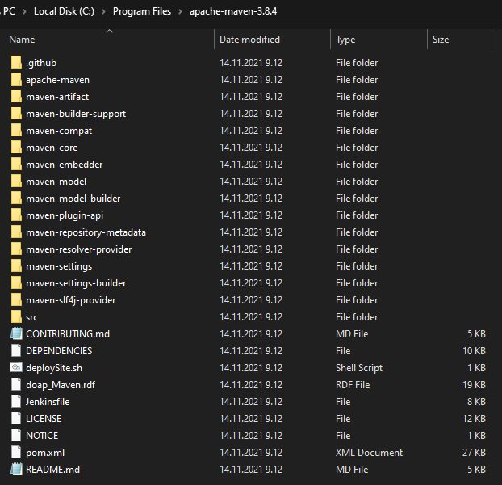
Task: Select the NOTICE file name
Action: pyautogui.click(x=42, y=436)
